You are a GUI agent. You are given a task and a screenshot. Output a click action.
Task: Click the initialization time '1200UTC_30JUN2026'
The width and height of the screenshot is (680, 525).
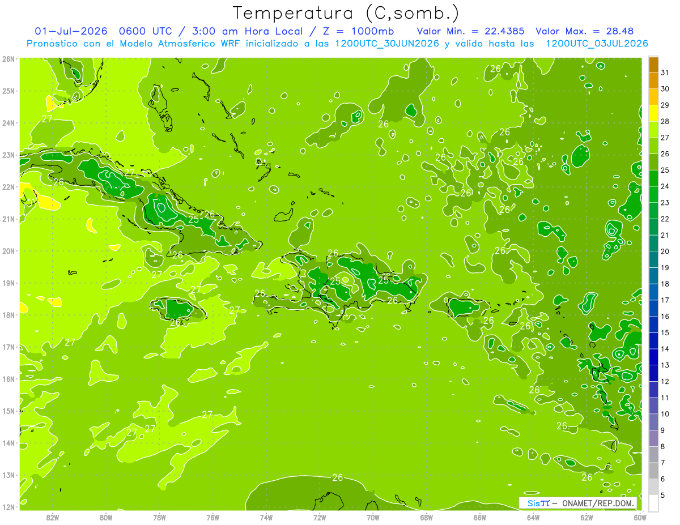coord(386,44)
